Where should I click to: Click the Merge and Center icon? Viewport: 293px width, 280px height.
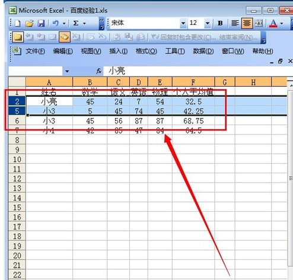(259, 23)
